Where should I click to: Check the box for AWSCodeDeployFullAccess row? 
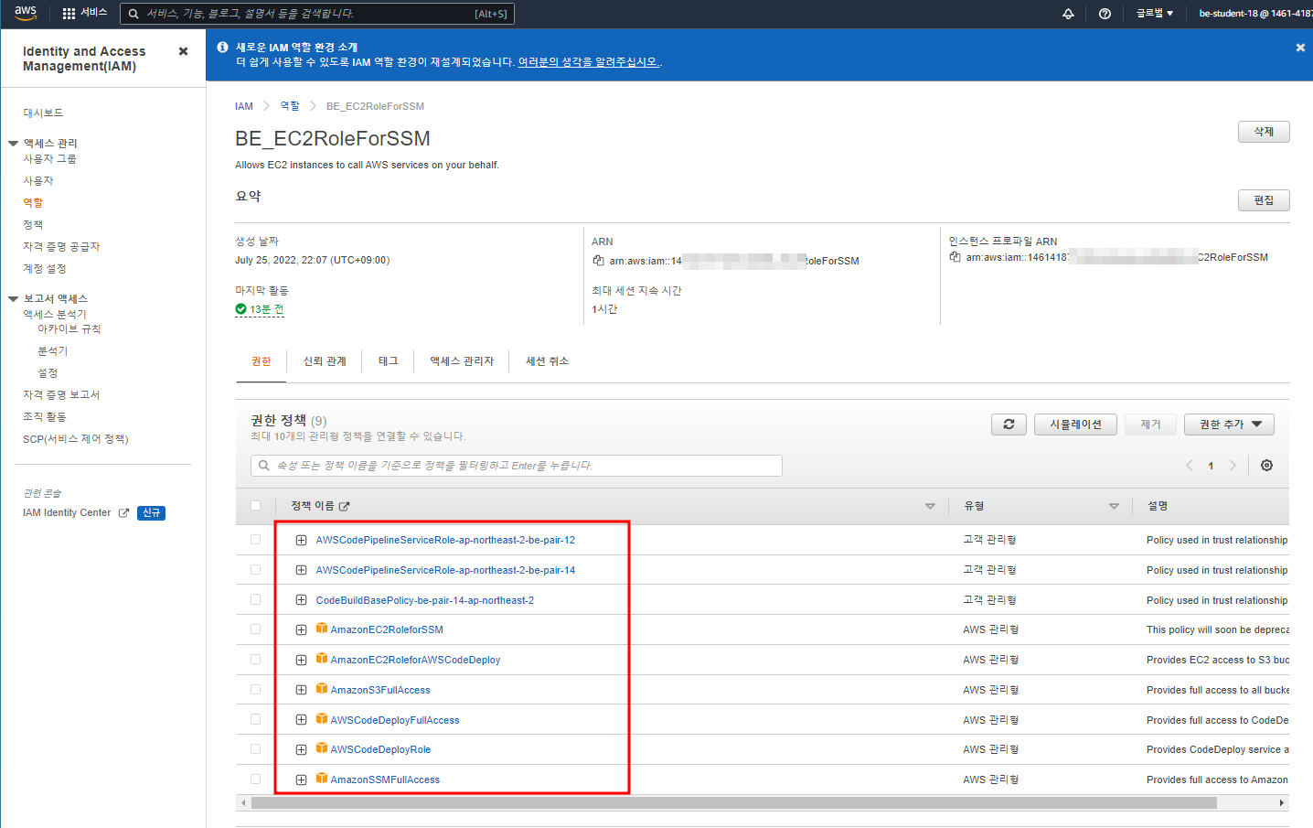coord(255,720)
